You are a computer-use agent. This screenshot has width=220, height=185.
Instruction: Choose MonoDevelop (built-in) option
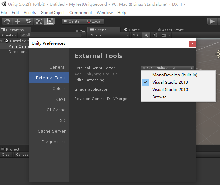pos(178,75)
